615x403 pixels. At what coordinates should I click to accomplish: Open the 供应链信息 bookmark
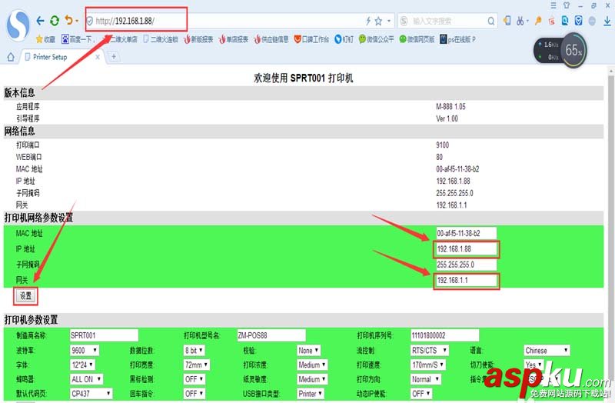[271, 39]
